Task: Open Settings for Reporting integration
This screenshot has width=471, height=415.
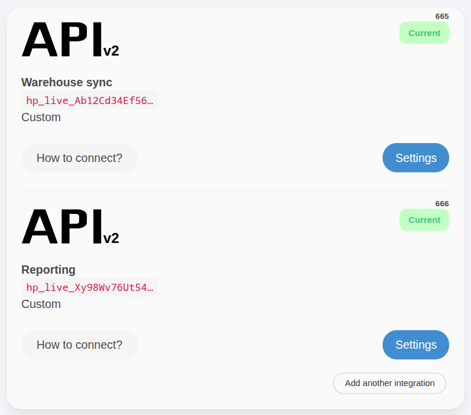Action: [415, 345]
